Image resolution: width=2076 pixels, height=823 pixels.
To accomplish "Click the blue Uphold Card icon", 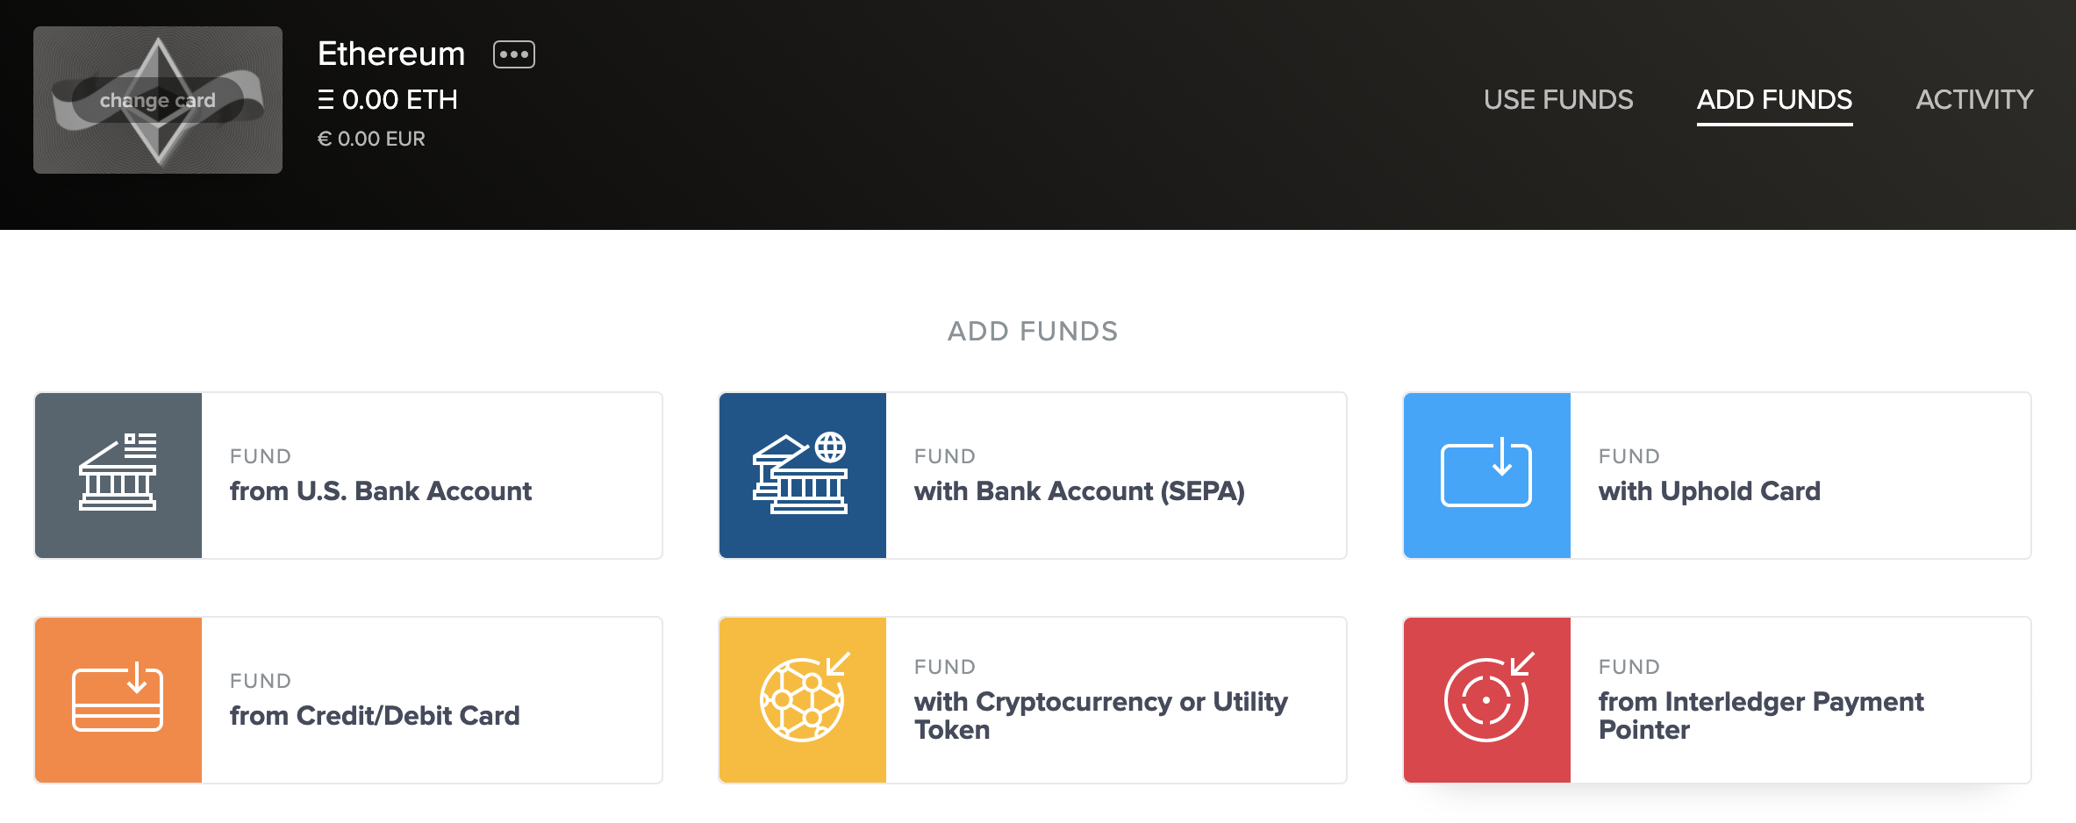I will (x=1486, y=475).
